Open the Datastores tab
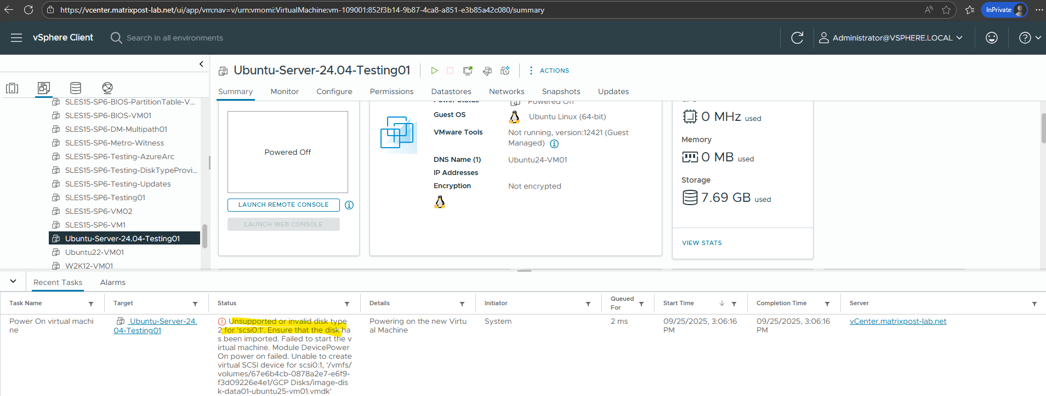 click(x=451, y=91)
